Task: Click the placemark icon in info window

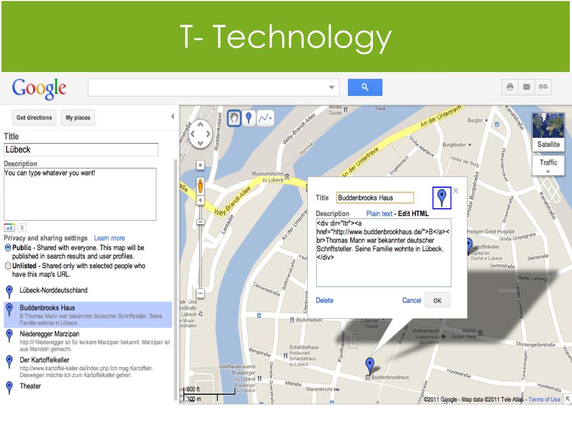Action: (x=441, y=198)
